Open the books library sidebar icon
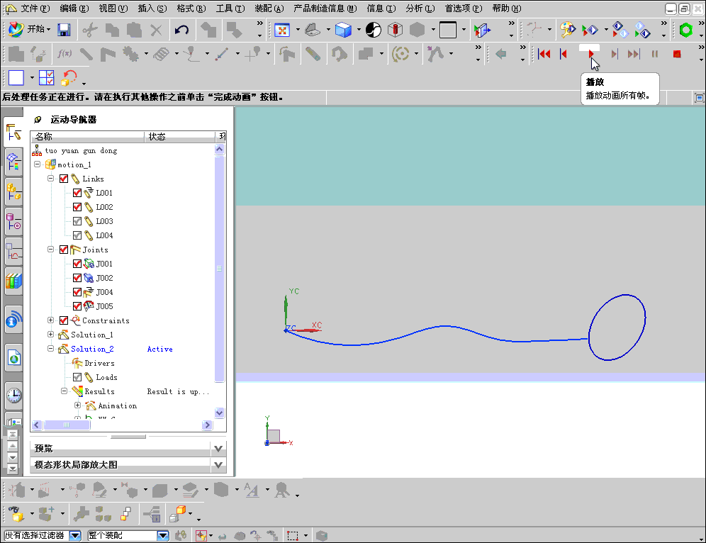Image resolution: width=706 pixels, height=543 pixels. 13,281
